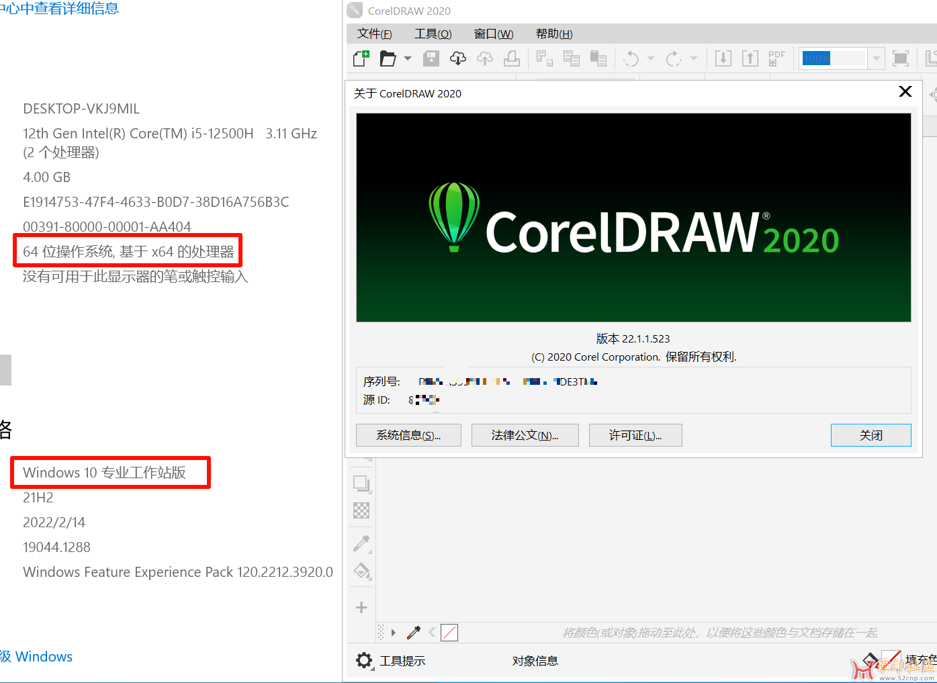Click the full-screen preview icon
The image size is (937, 683).
click(x=901, y=58)
